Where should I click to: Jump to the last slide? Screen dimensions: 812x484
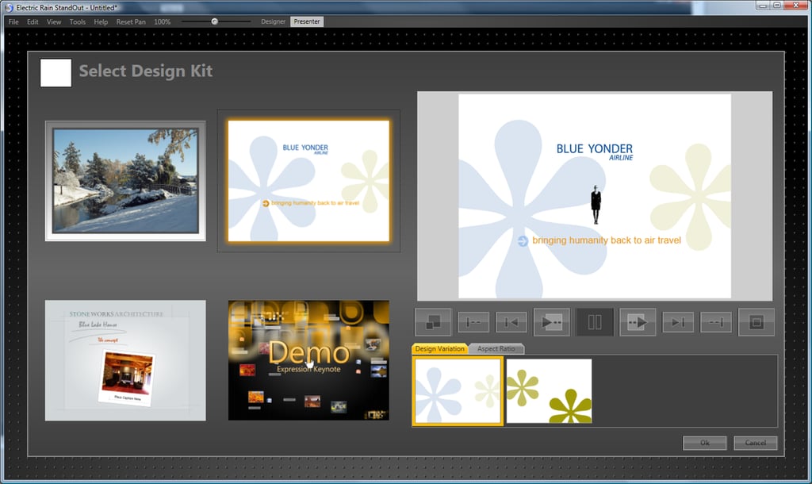pyautogui.click(x=716, y=322)
